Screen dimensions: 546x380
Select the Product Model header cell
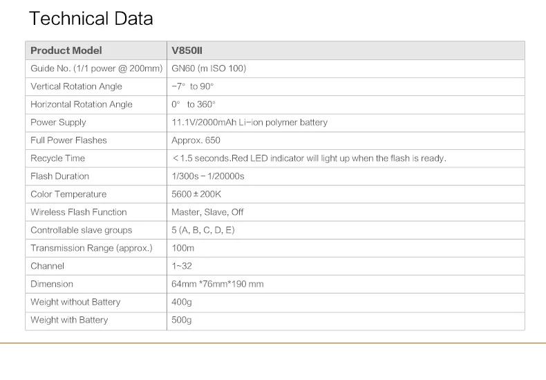click(66, 50)
